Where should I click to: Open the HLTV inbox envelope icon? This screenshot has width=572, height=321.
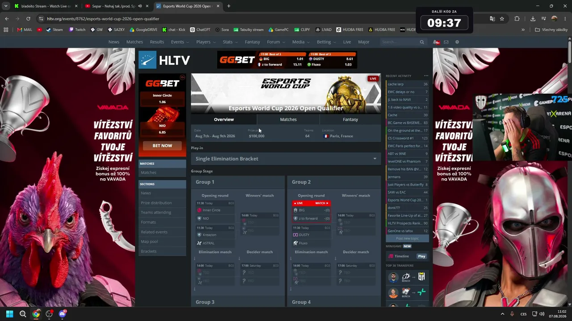coord(446,42)
